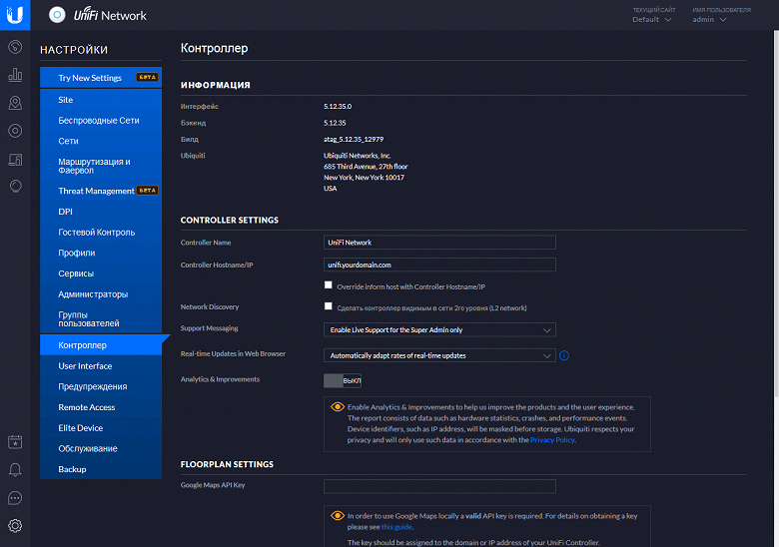
Task: Click the Ubiquiti Networks, Inc. address line
Action: pyautogui.click(x=357, y=156)
